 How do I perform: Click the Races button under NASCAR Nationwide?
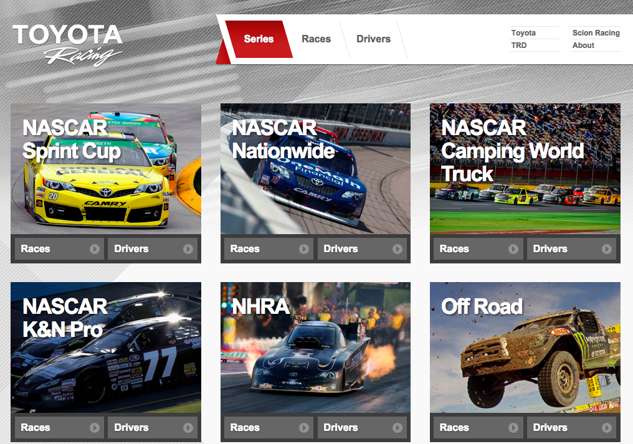[269, 248]
